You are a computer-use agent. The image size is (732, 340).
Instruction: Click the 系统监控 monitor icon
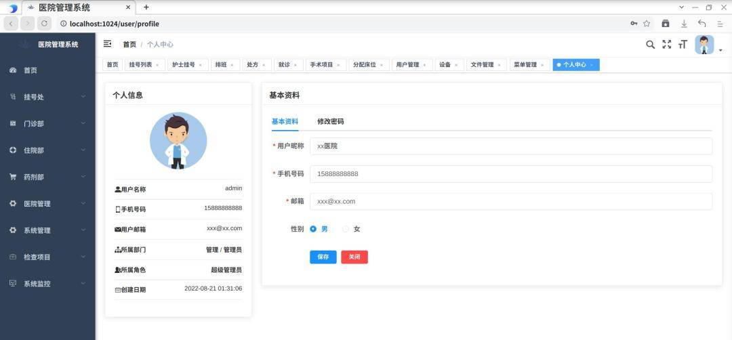13,283
